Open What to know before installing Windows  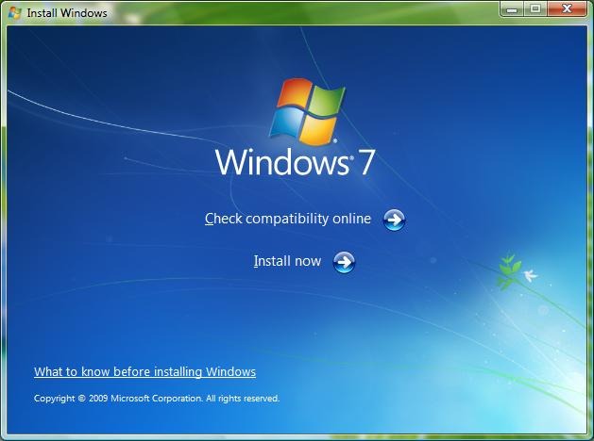[x=145, y=372]
